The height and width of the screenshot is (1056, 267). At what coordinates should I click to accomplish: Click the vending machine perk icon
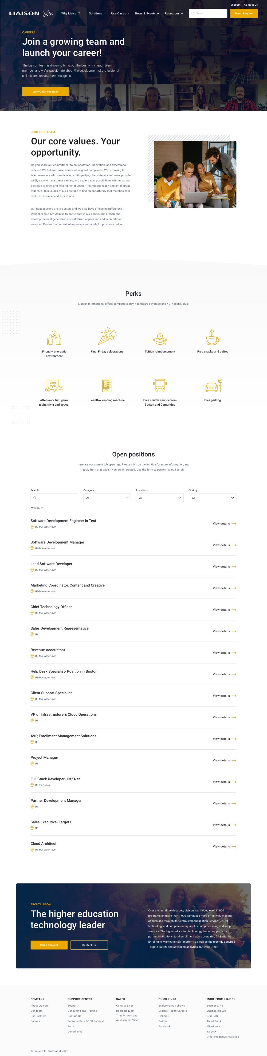tap(107, 386)
